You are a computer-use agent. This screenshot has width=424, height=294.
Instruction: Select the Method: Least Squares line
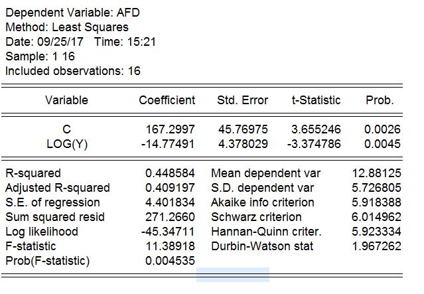coord(67,27)
